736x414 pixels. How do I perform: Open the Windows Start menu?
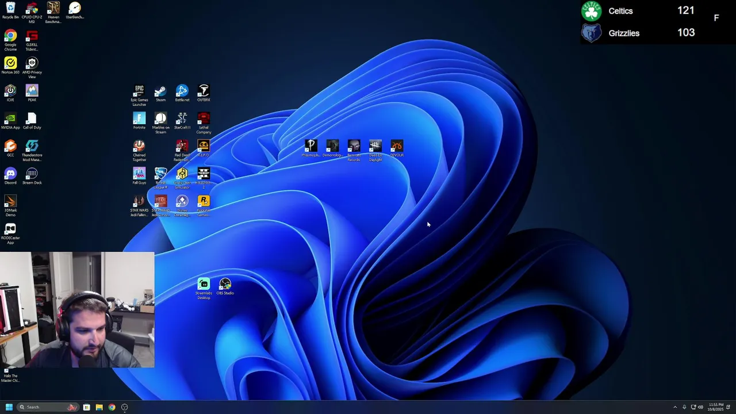pyautogui.click(x=9, y=407)
